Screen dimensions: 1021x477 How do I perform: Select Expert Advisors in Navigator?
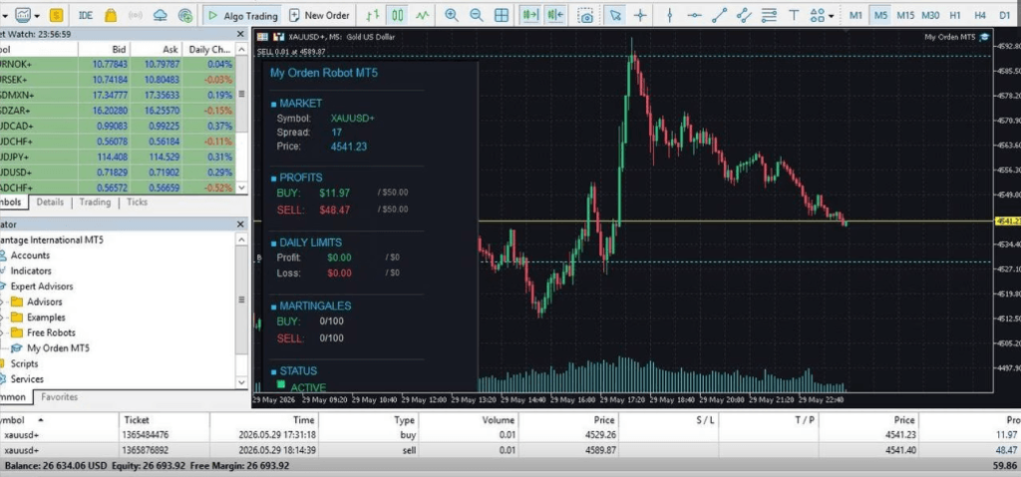[42, 287]
